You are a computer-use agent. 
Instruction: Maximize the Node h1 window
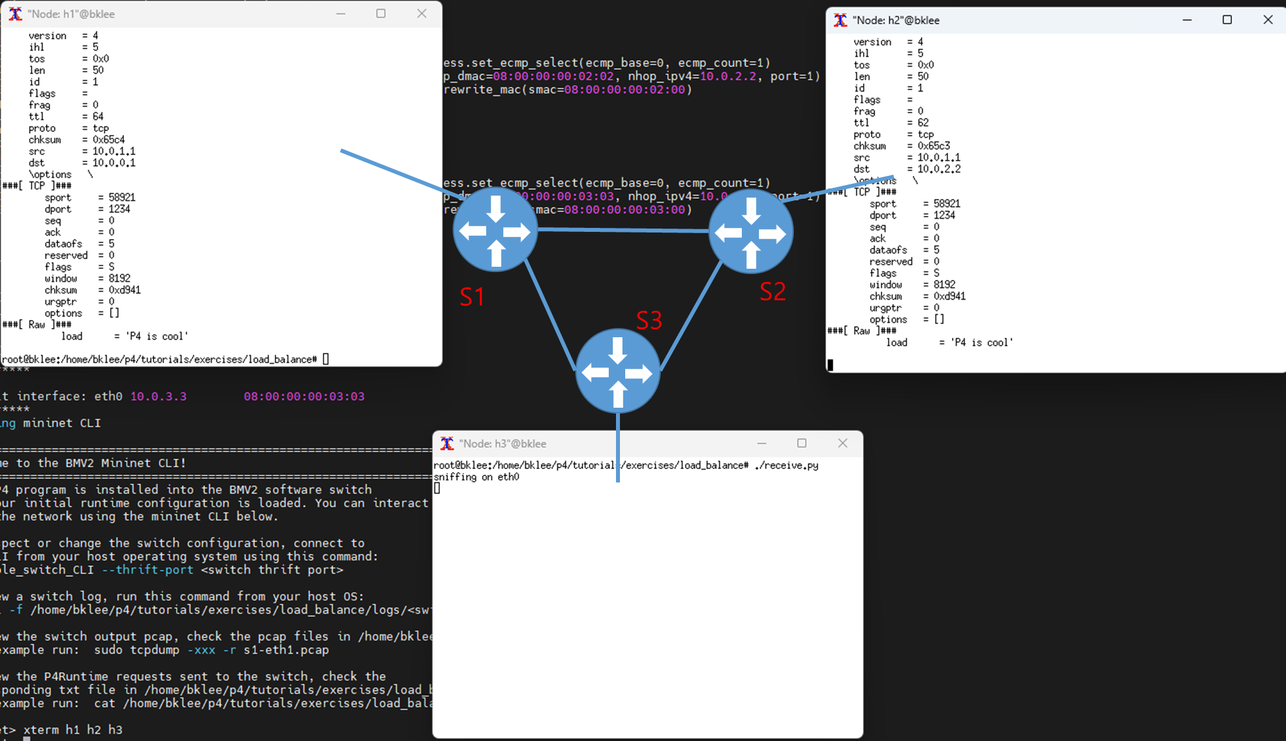pos(381,14)
